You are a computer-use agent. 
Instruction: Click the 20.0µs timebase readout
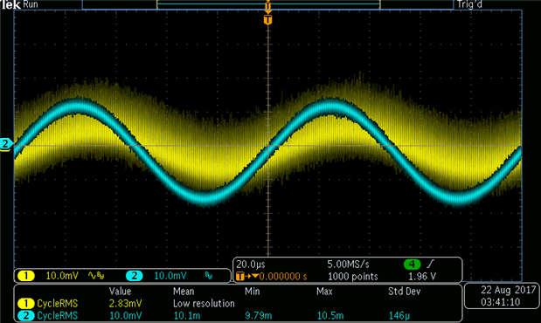[x=251, y=265]
